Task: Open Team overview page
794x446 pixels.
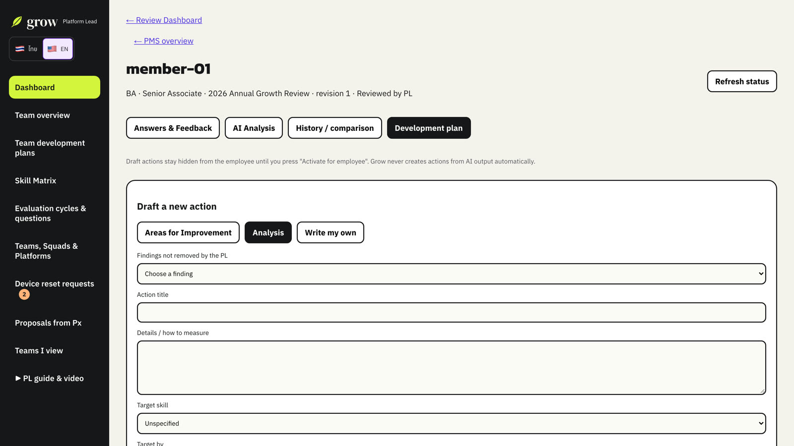Action: (x=55, y=115)
